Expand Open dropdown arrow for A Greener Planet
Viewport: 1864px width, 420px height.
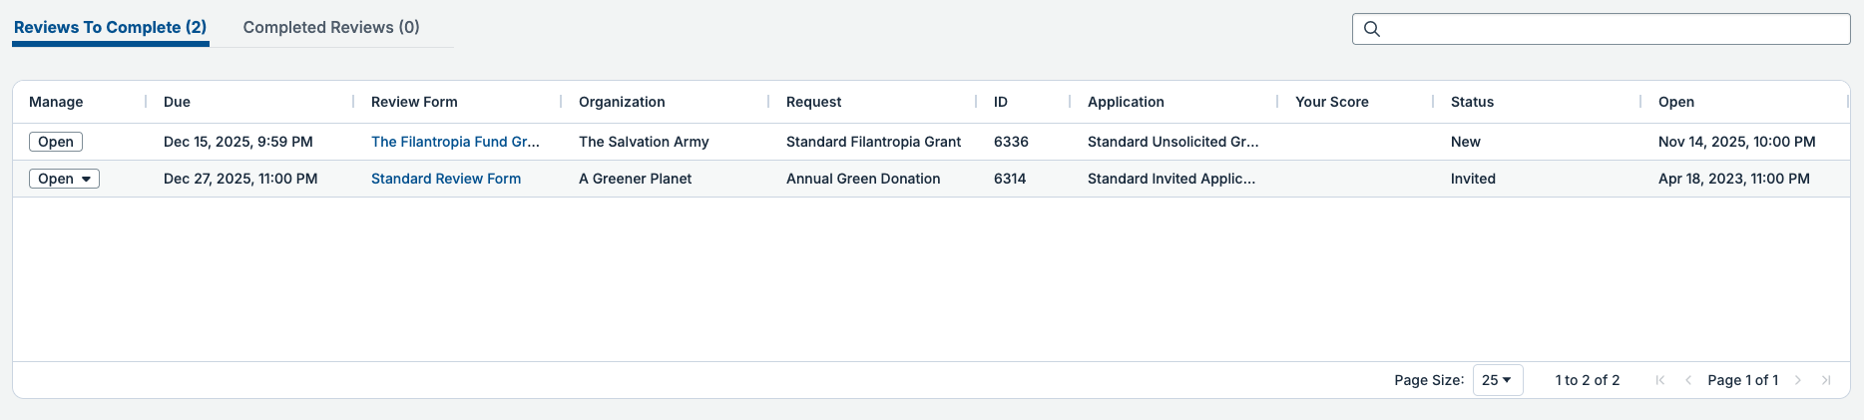tap(87, 180)
